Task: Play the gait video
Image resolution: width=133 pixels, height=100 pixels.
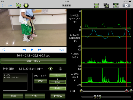Action: (32, 50)
